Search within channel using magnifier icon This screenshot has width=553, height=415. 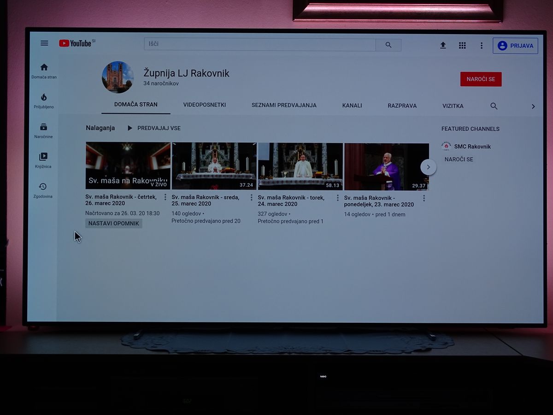494,106
